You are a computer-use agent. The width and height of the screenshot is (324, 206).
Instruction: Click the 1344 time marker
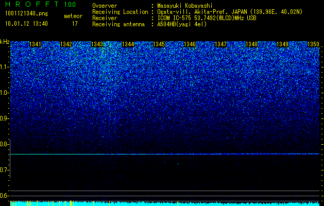(128, 44)
